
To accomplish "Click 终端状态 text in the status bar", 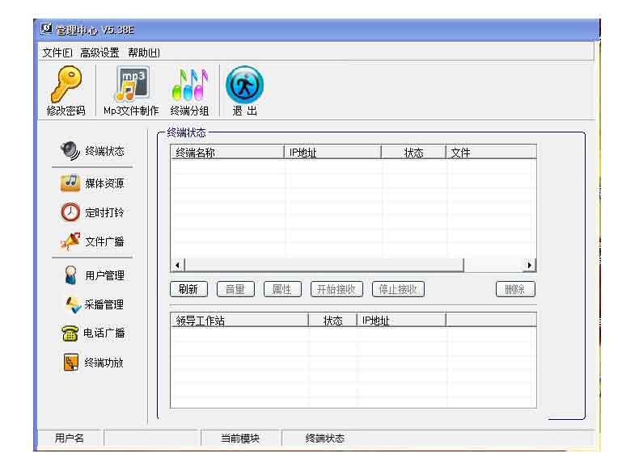I will pos(325,438).
